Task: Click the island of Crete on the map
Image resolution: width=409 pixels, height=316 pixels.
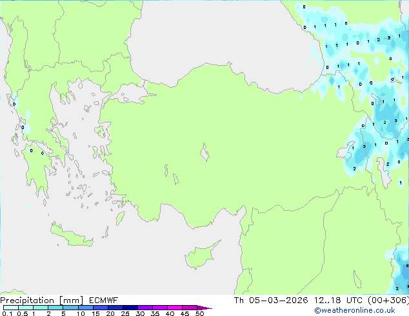Action: [71, 236]
